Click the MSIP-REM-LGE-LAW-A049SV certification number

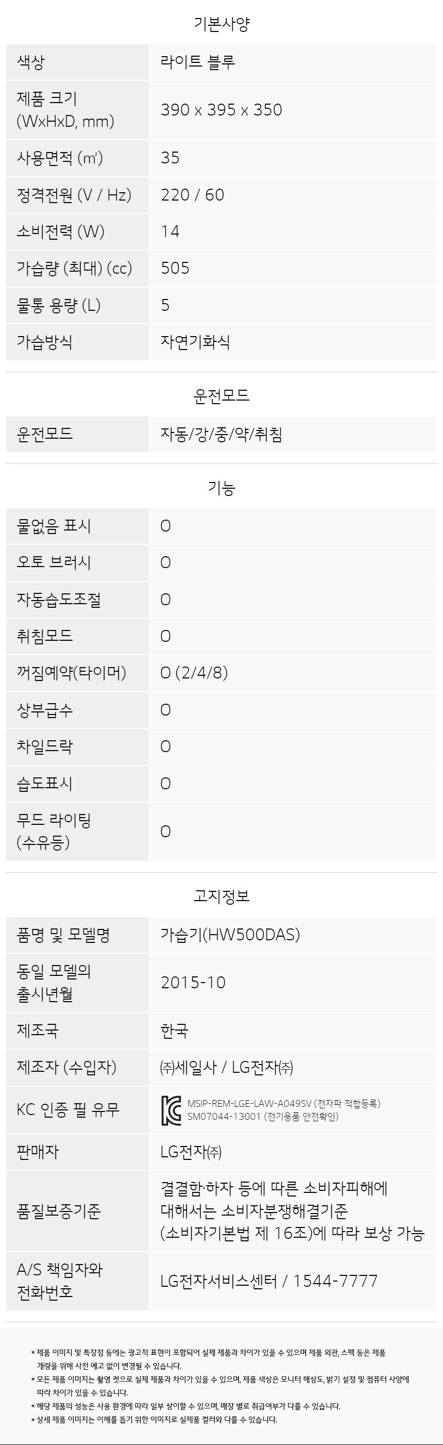tap(249, 1103)
